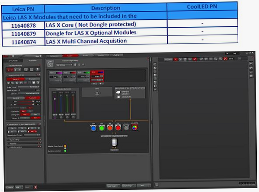Viewport: 259px width, 192px height.
Task: Open the Help menu at top right
Action: coord(234,53)
